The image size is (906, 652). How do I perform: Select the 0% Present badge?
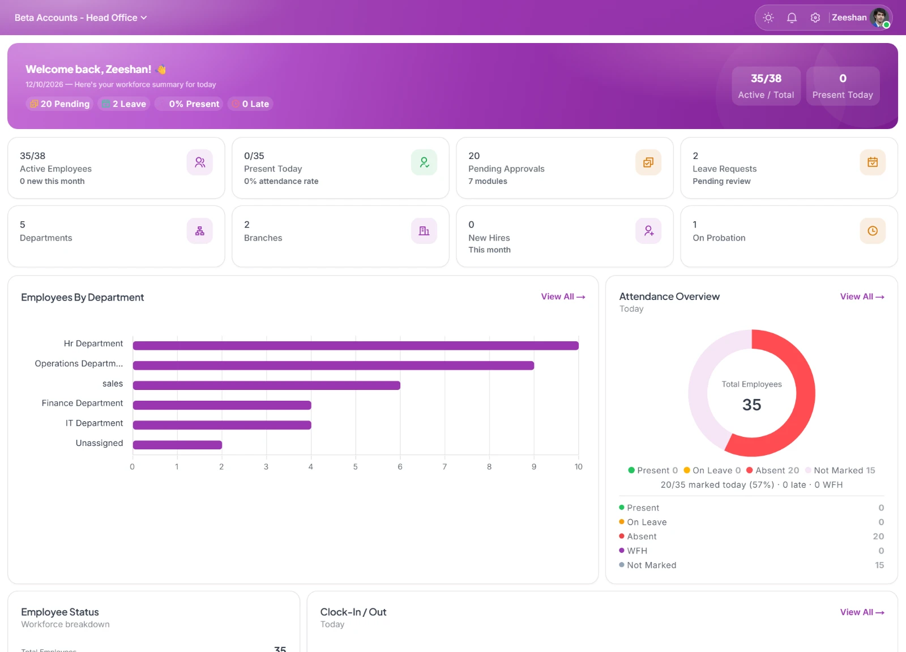click(189, 104)
